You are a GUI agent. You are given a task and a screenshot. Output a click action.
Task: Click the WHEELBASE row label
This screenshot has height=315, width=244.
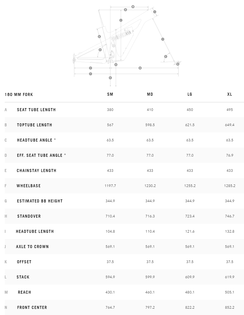[28, 186]
